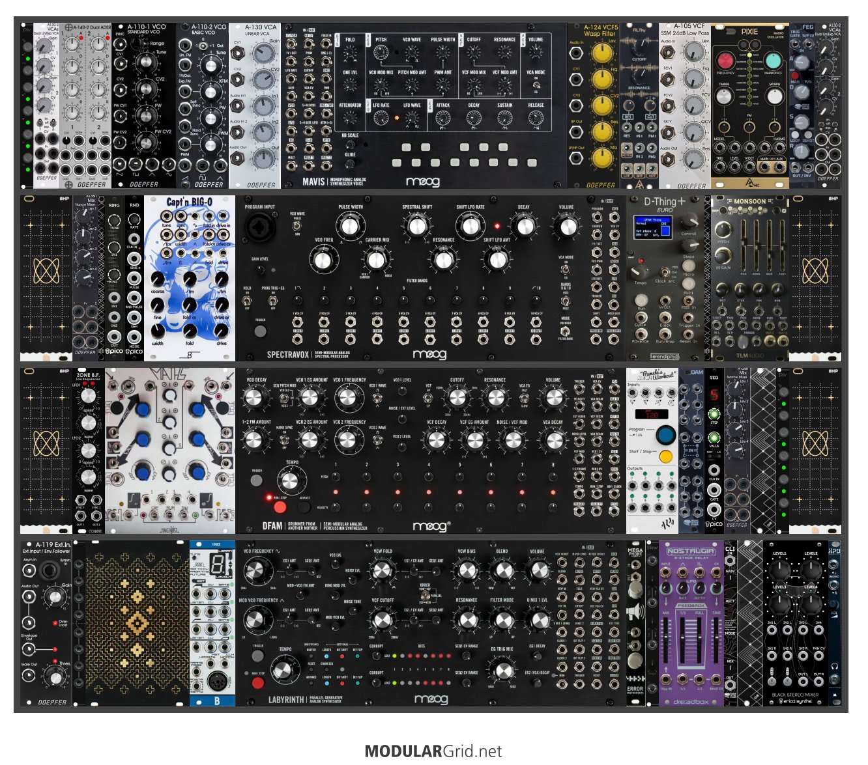Click the SPECTRAL SHIFT knob on Spectravox
This screenshot has height=765, width=868.
416,226
